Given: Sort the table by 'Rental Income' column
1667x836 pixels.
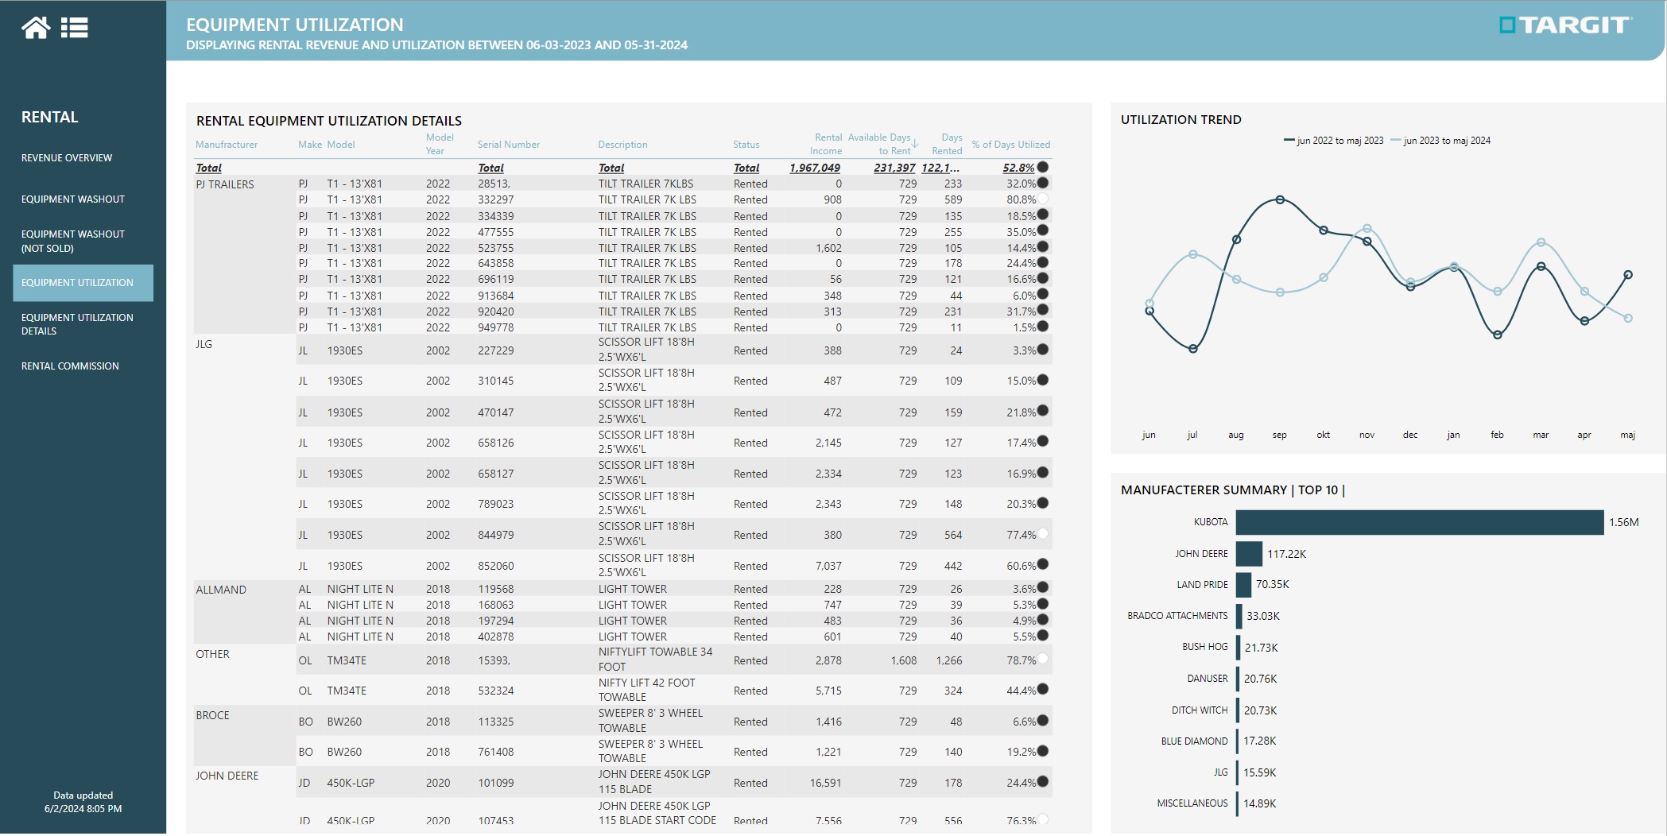Looking at the screenshot, I should coord(827,143).
